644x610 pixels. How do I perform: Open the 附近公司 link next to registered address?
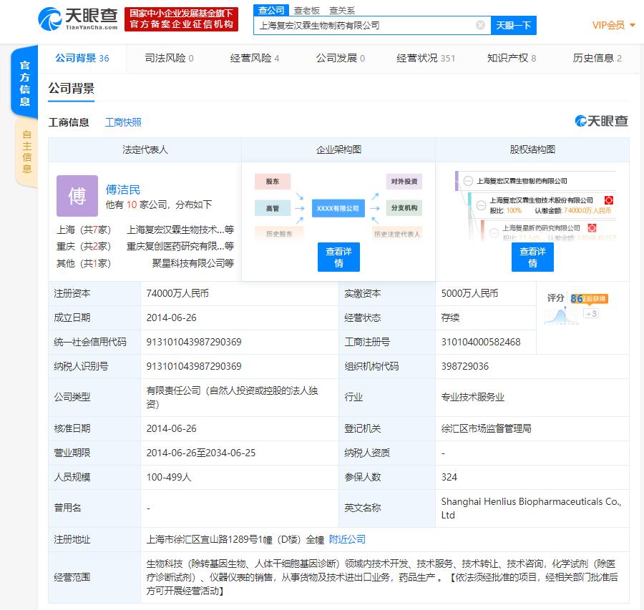coord(346,539)
